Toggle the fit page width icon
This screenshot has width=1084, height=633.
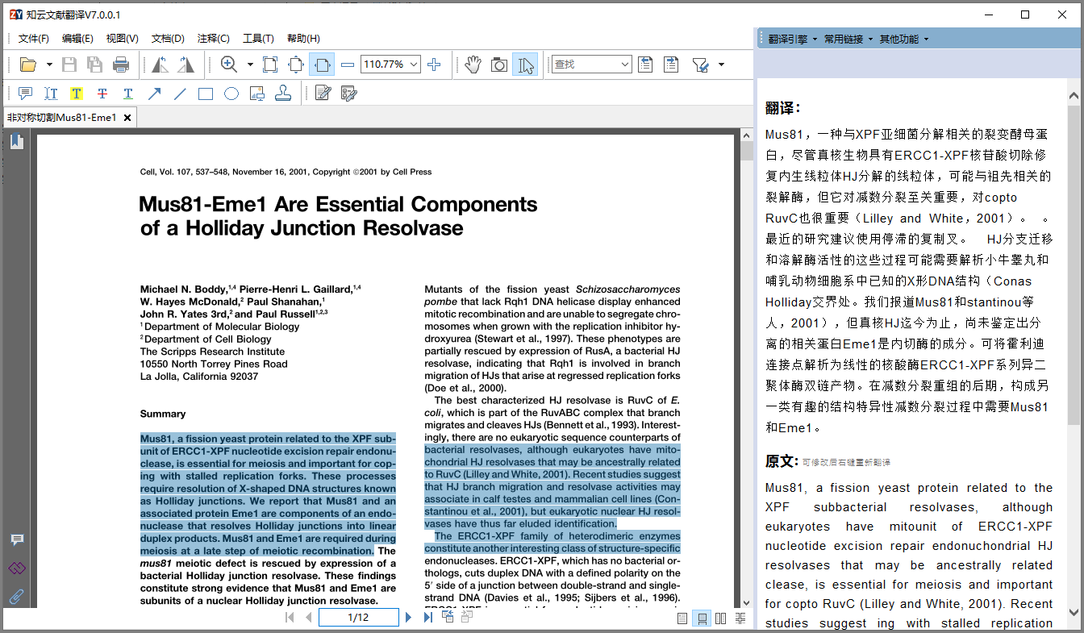(322, 65)
